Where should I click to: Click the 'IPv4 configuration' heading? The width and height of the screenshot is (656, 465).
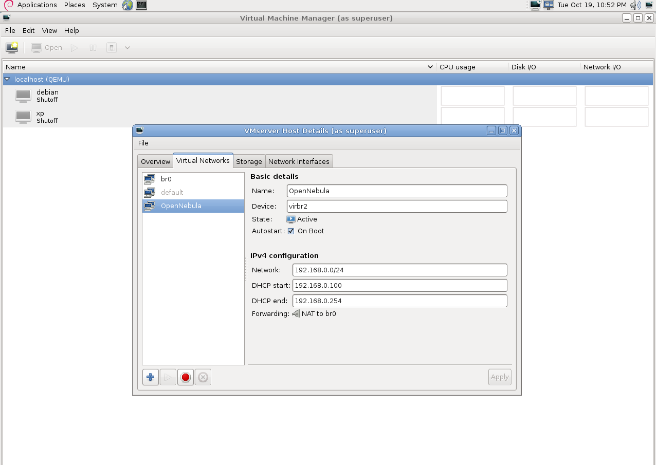[284, 255]
